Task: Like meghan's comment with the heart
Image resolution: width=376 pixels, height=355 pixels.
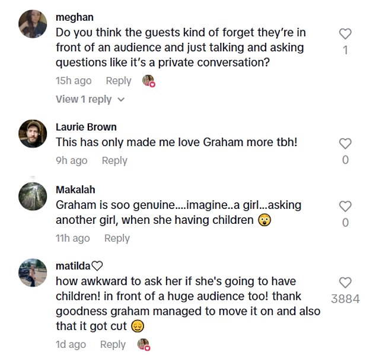Action: 345,34
